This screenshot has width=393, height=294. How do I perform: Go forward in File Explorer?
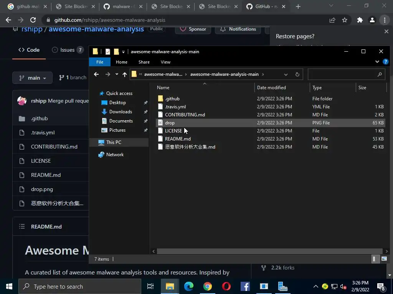(108, 74)
